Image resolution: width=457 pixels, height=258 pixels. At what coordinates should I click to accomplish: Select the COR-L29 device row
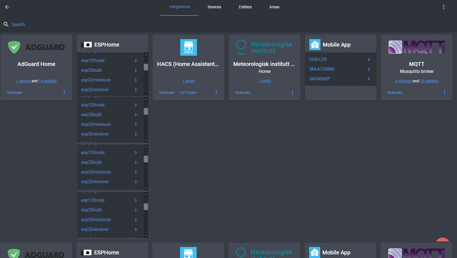(x=340, y=60)
